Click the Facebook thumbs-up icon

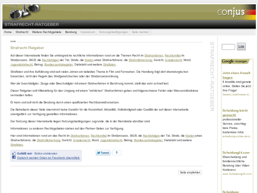[14, 153]
